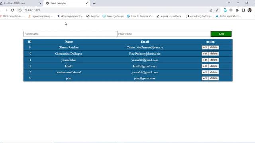Edit the Clementina DuBuque row

(205, 54)
